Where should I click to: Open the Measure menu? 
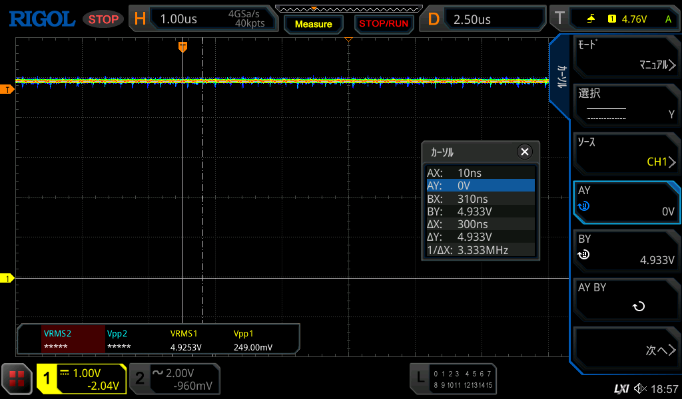point(313,24)
